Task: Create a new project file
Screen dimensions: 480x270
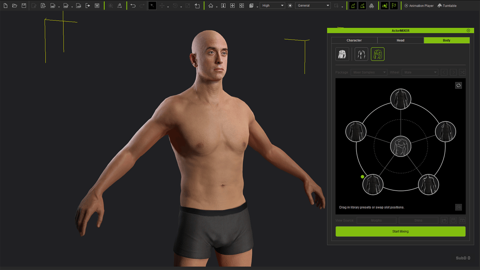Action: (6, 6)
